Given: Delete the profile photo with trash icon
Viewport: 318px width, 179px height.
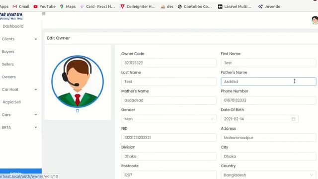Looking at the screenshot, I should point(78,110).
